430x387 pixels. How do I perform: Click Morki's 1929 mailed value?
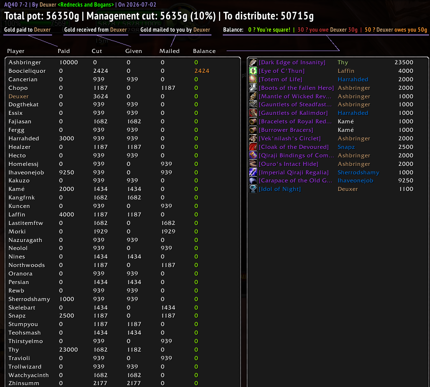point(168,232)
